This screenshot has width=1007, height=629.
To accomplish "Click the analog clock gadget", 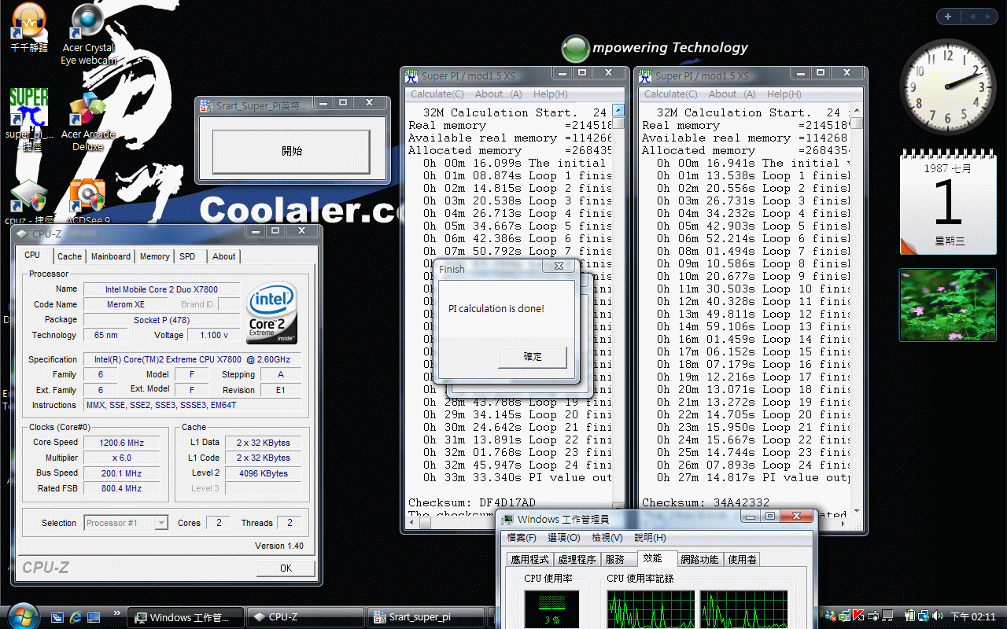I will (x=948, y=88).
